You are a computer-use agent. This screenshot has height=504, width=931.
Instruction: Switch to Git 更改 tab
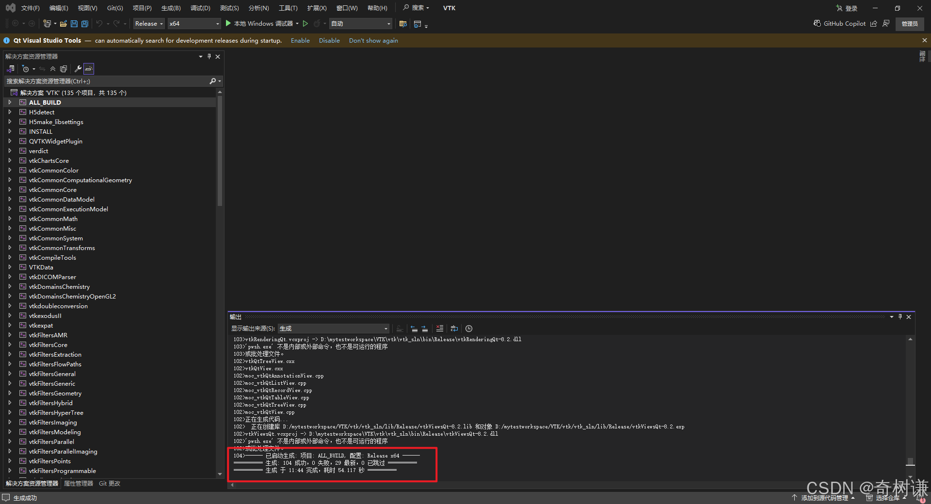point(110,484)
